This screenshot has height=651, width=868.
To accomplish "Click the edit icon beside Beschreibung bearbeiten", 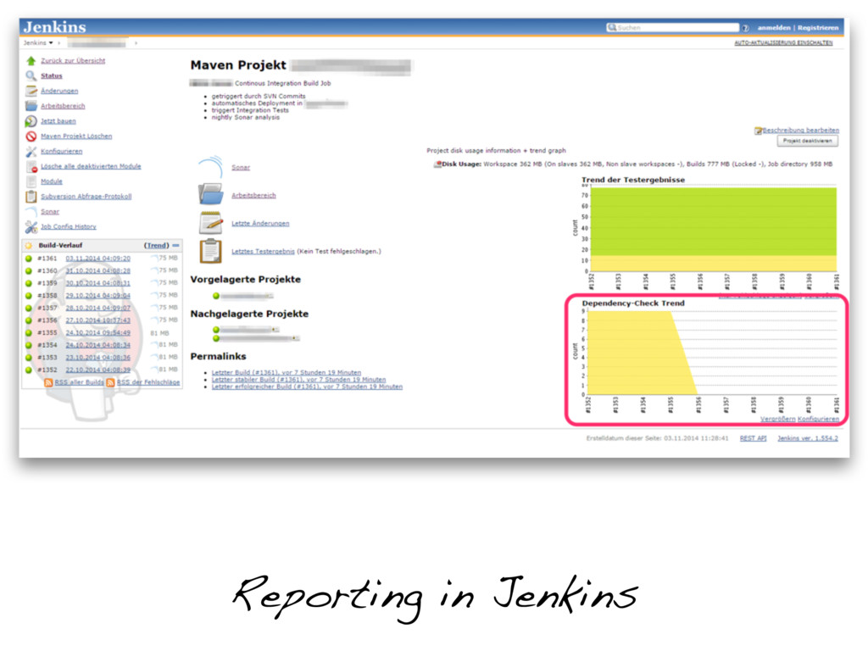I will pos(758,131).
